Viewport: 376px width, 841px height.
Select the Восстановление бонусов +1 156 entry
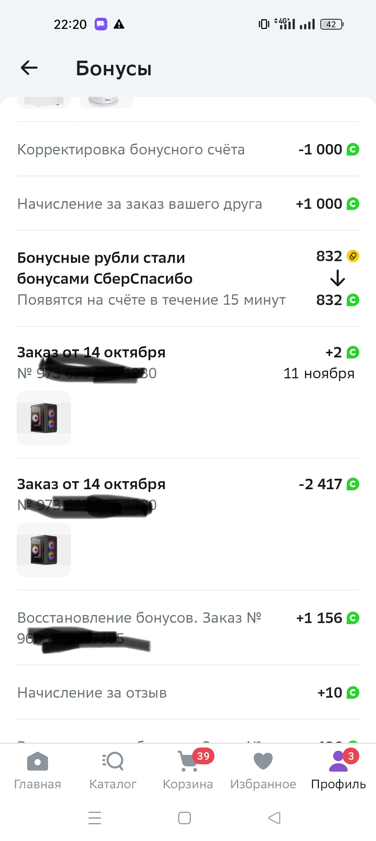(x=188, y=628)
